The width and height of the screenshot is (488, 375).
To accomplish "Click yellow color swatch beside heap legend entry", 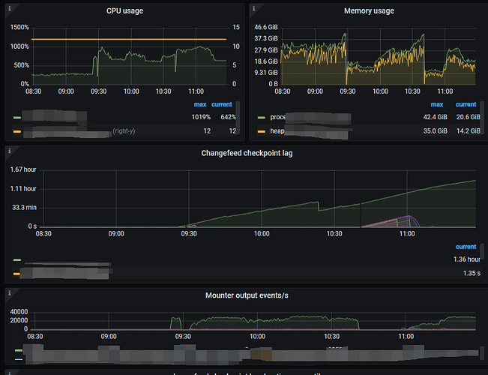I will 262,130.
